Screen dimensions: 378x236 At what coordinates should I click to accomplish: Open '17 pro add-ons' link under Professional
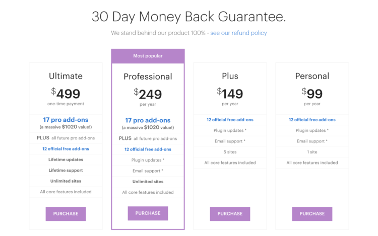coord(148,120)
